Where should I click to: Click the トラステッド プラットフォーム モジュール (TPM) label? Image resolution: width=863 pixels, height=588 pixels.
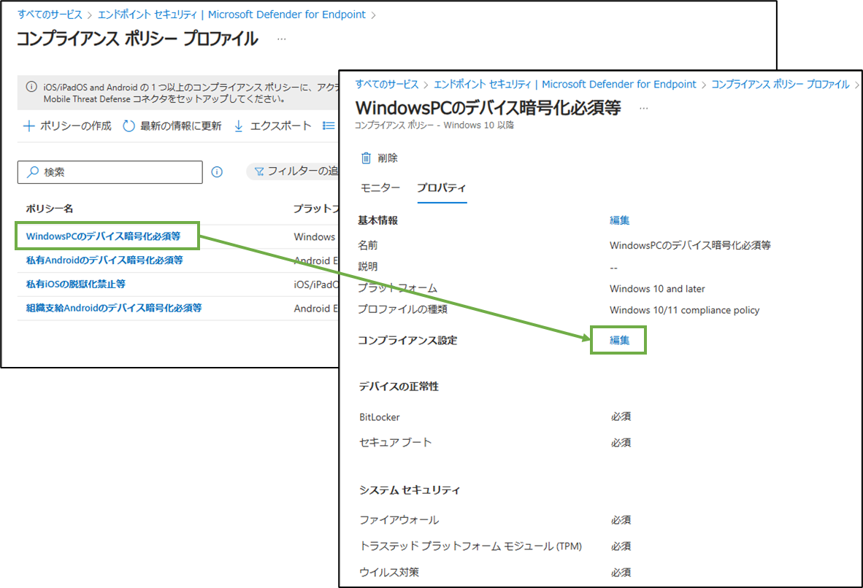pyautogui.click(x=471, y=546)
